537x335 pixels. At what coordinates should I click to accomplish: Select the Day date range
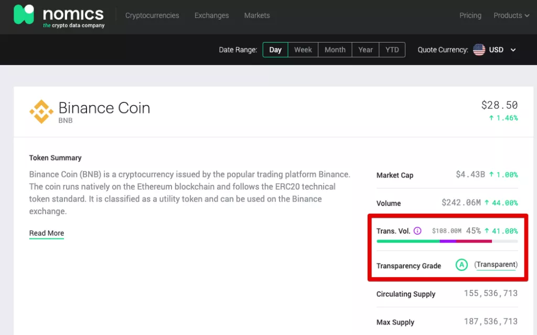coord(275,50)
